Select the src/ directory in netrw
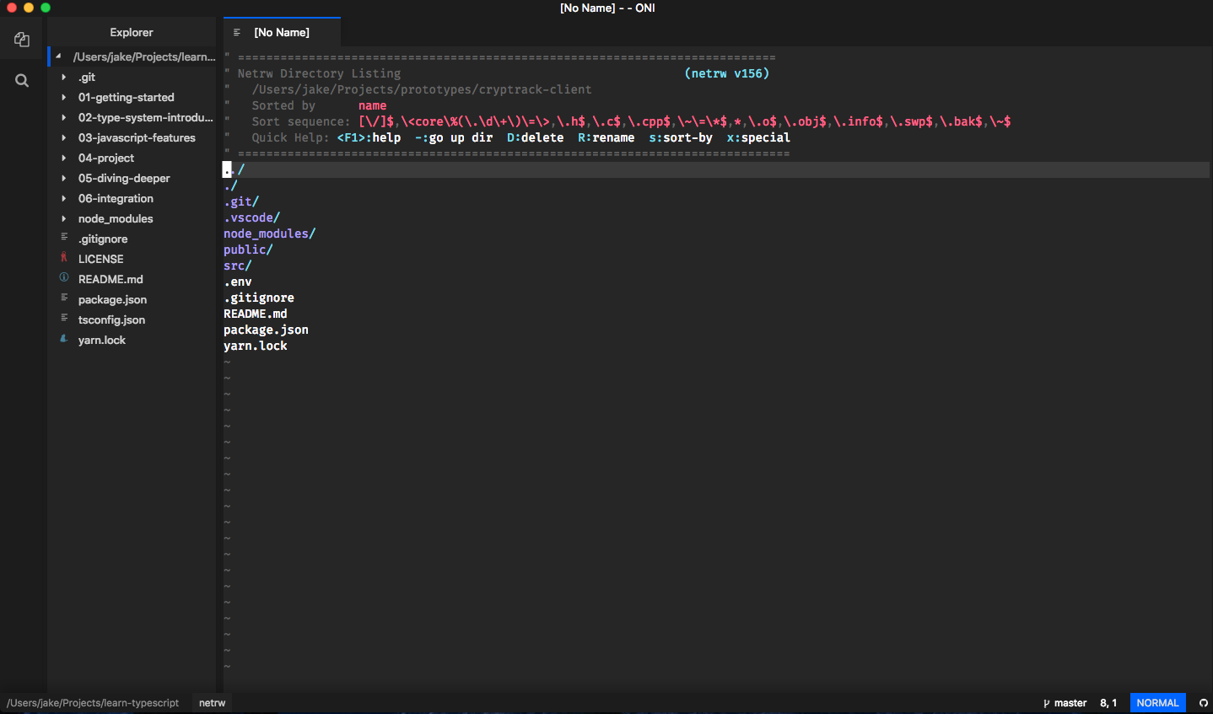 click(x=238, y=266)
